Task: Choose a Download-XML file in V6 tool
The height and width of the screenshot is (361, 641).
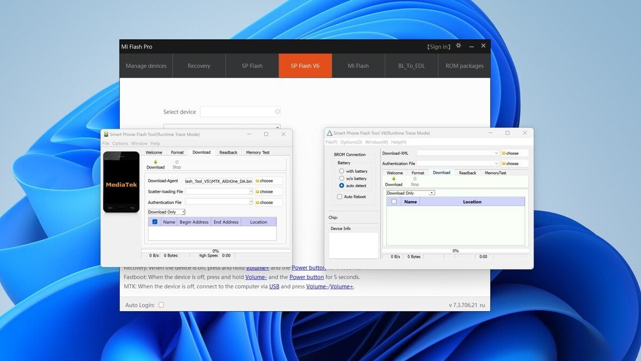Action: (x=515, y=153)
